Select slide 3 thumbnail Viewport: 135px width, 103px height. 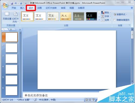[11, 59]
